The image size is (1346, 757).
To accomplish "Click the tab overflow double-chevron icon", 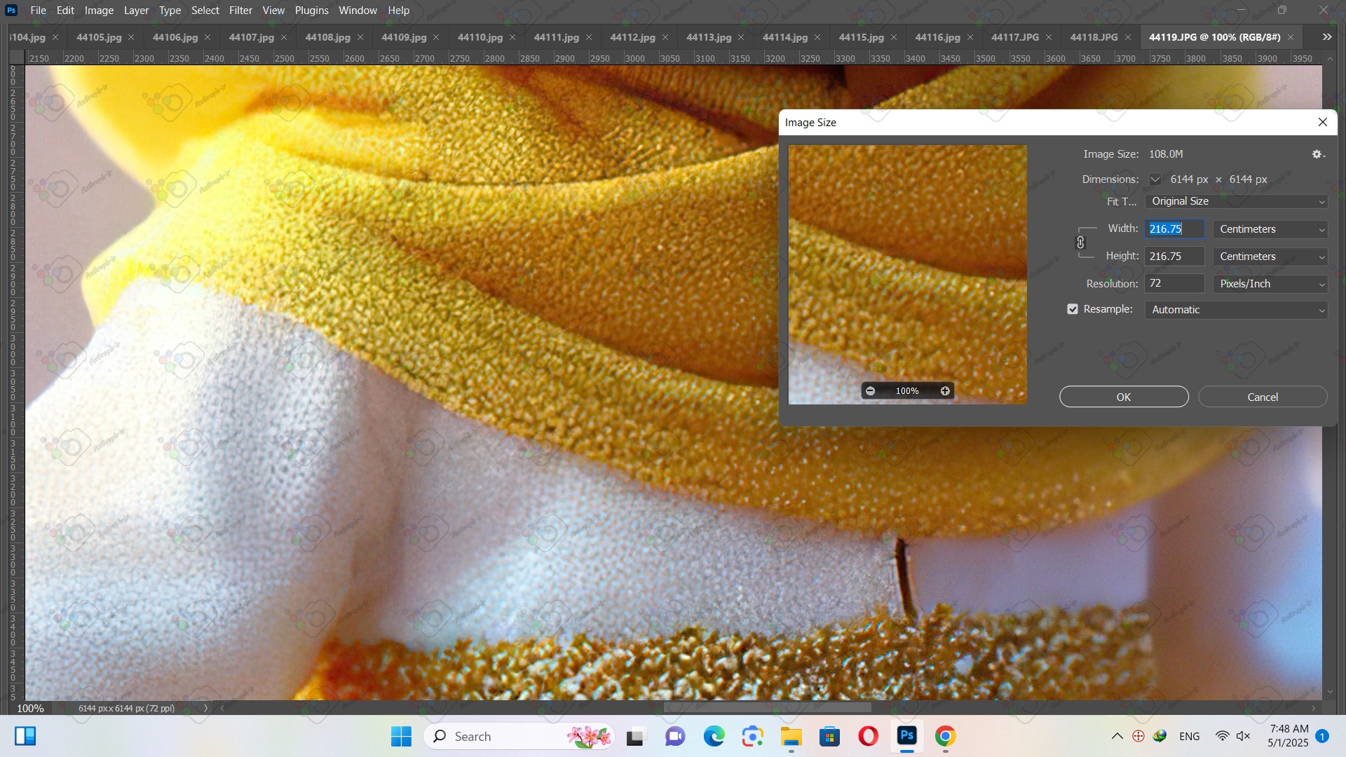I will tap(1326, 37).
